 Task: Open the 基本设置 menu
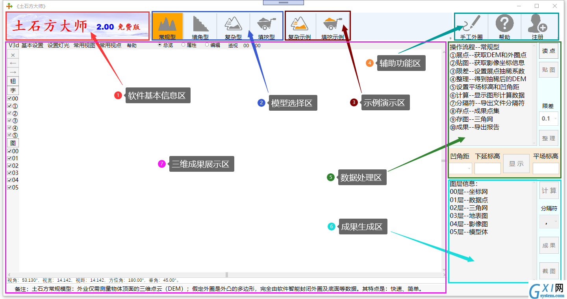tap(32, 45)
